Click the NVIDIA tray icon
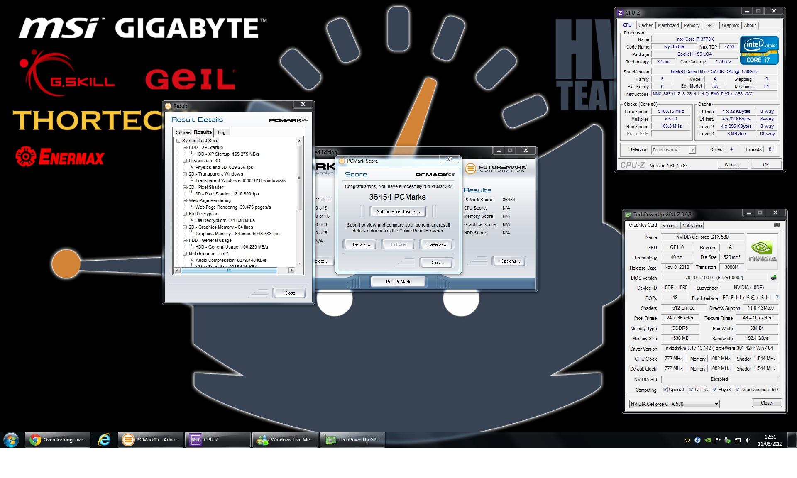Viewport: 797px width, 478px height. pos(708,440)
